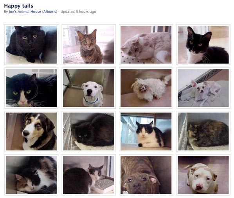Open the Joe's Animal House page link

tap(25, 12)
